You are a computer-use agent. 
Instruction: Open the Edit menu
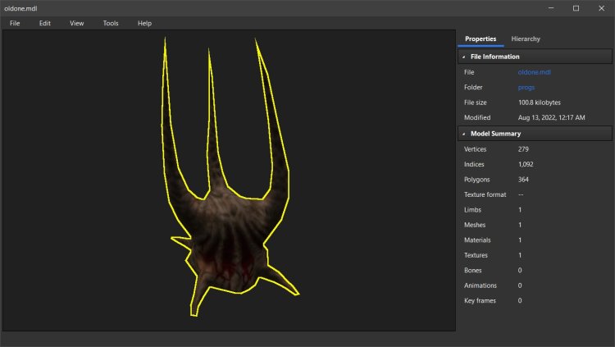click(45, 23)
